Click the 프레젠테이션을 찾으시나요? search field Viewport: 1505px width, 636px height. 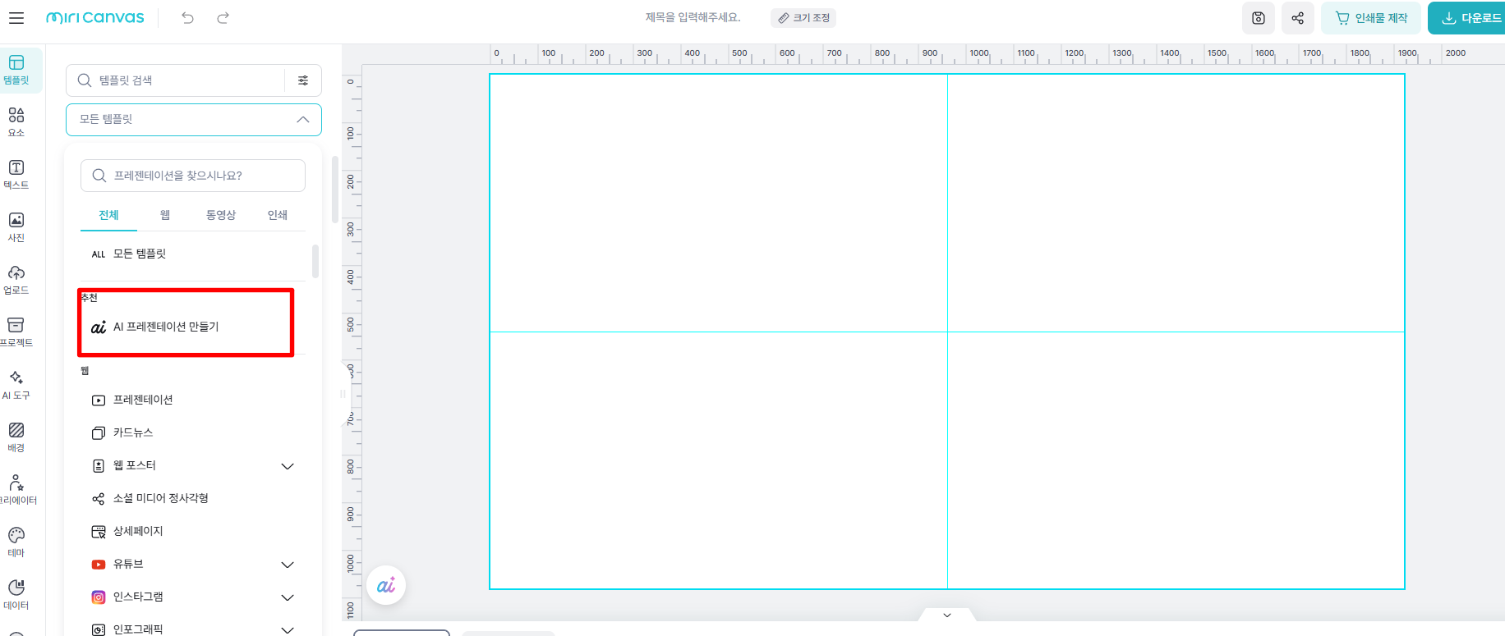pyautogui.click(x=193, y=176)
